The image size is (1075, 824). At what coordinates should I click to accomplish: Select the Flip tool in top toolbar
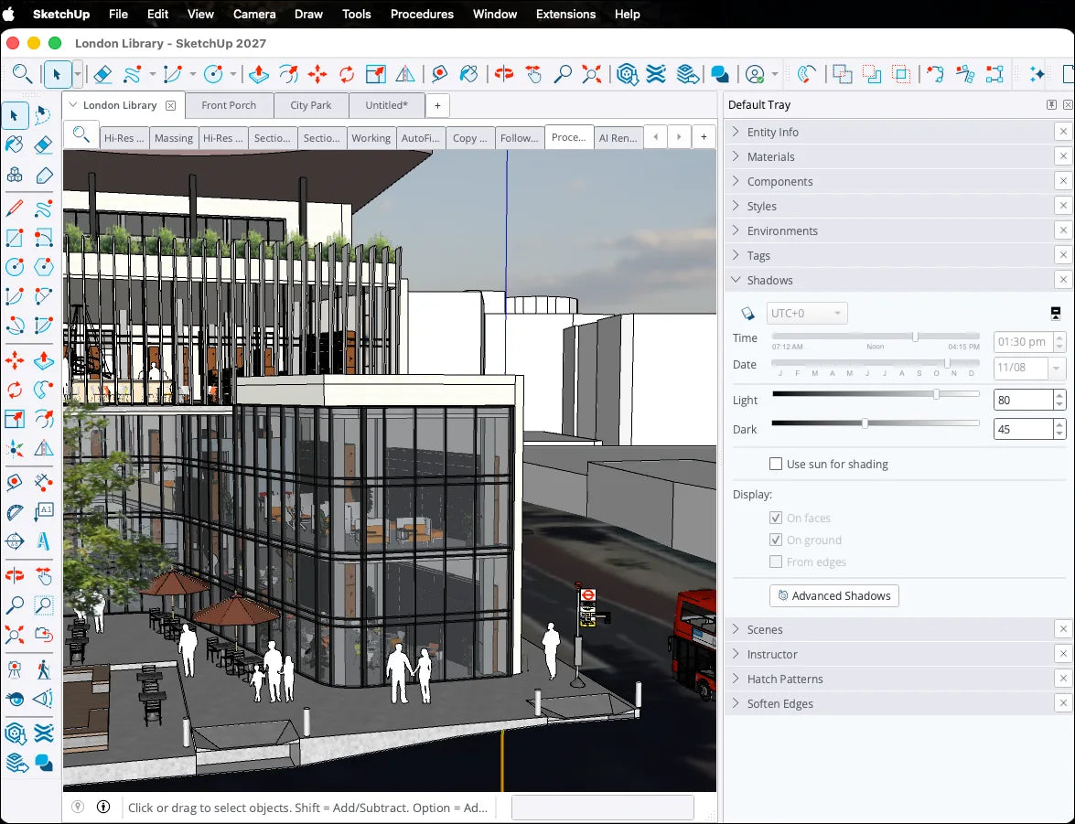[x=405, y=74]
